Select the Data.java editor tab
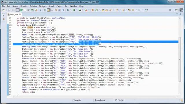Screen dimensions: 185x104 point(14,14)
